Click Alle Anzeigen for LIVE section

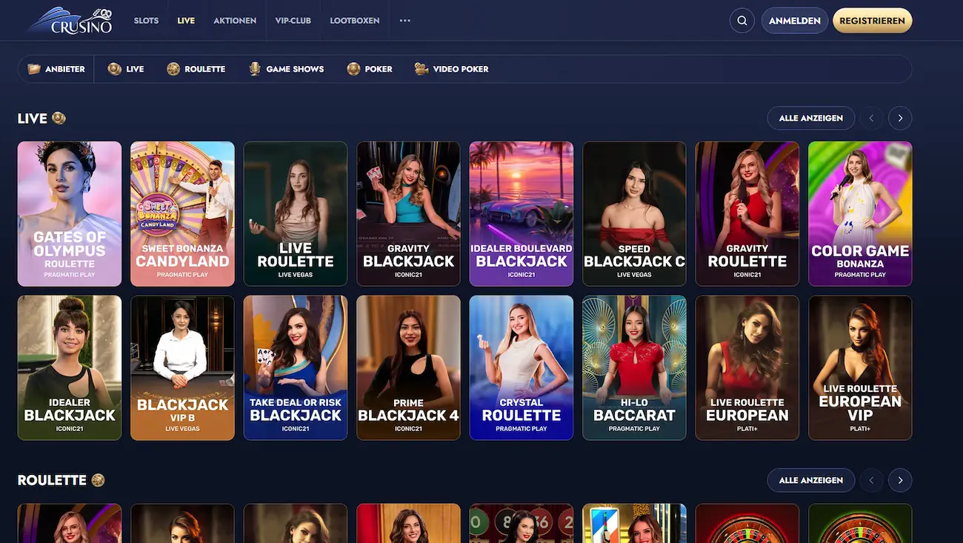click(x=811, y=118)
